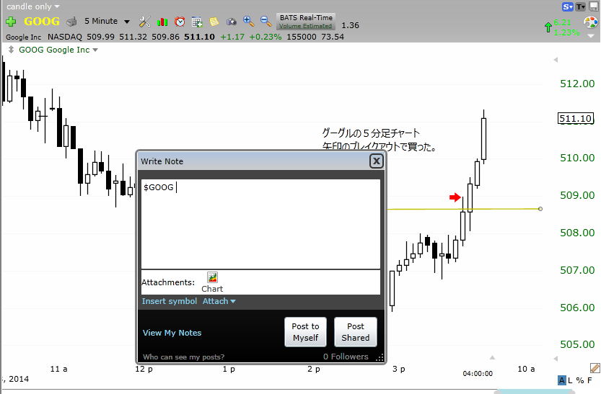Click the NASDAQ exchange label

tap(65, 37)
